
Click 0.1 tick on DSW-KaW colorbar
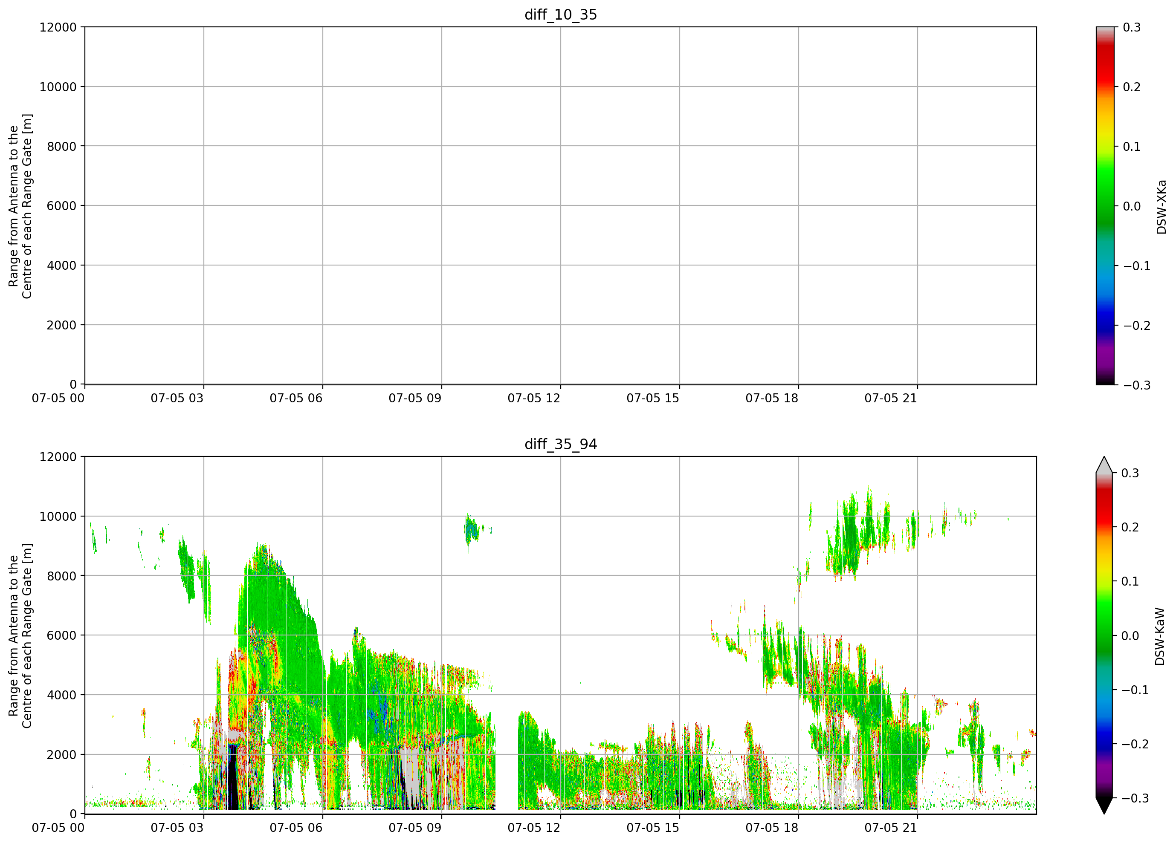pyautogui.click(x=1130, y=581)
